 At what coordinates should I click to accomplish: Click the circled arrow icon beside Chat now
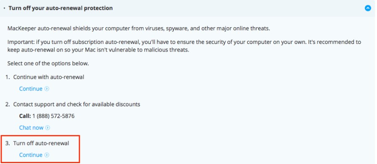click(x=47, y=128)
